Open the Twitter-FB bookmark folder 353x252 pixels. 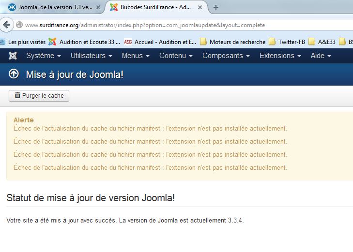tap(287, 42)
